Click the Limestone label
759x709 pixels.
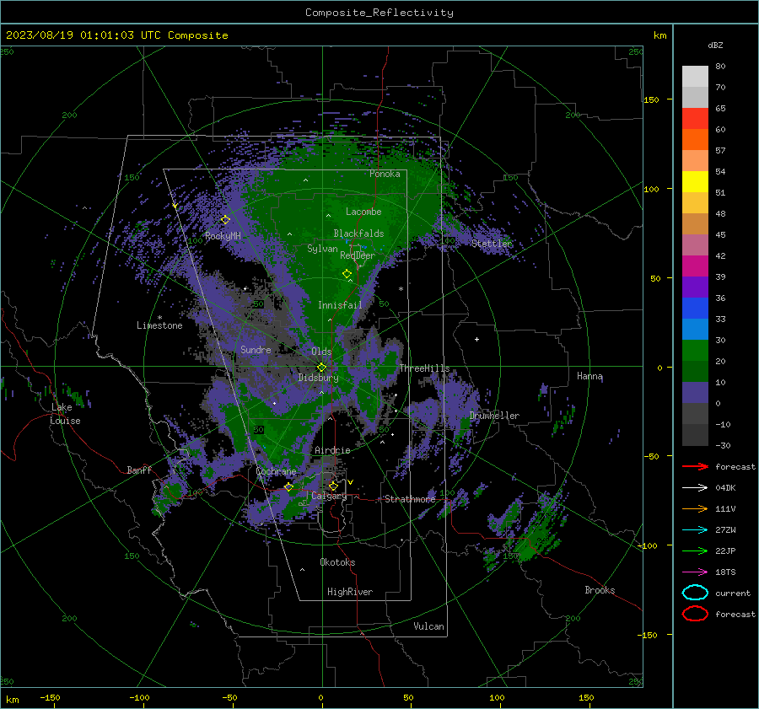(159, 325)
